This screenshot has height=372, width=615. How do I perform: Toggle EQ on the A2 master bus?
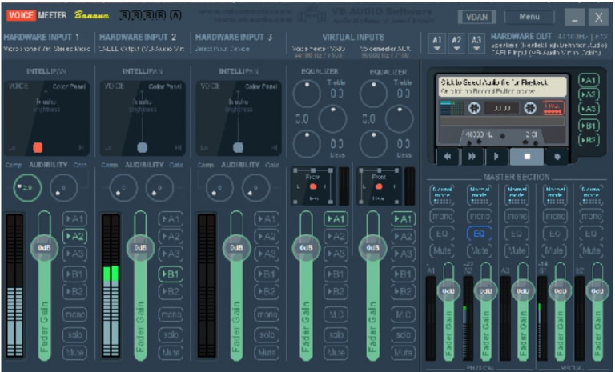click(478, 233)
